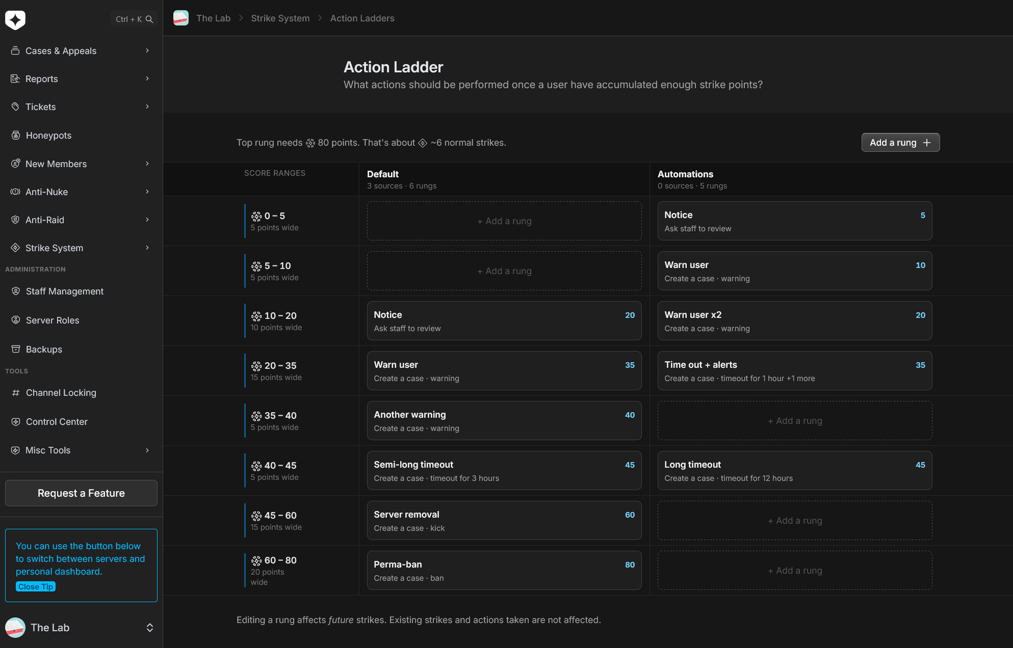This screenshot has width=1013, height=648.
Task: Open the Semi-long timeout rung card
Action: pyautogui.click(x=504, y=471)
